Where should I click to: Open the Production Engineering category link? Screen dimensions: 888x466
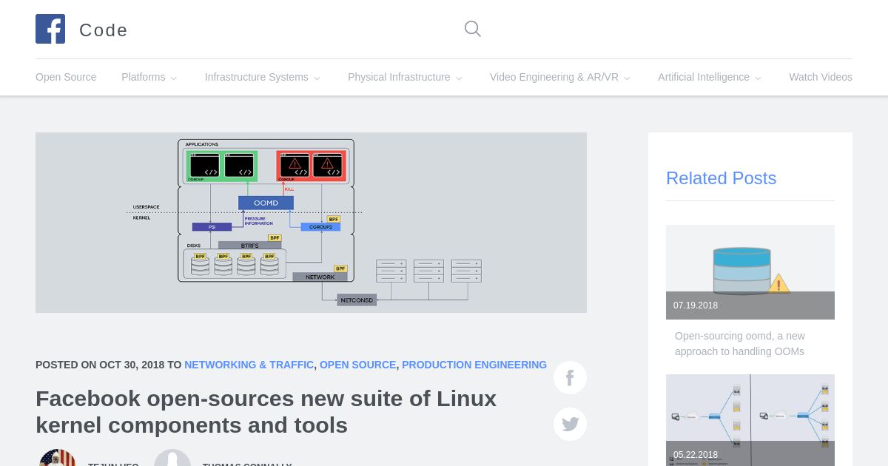click(x=474, y=365)
